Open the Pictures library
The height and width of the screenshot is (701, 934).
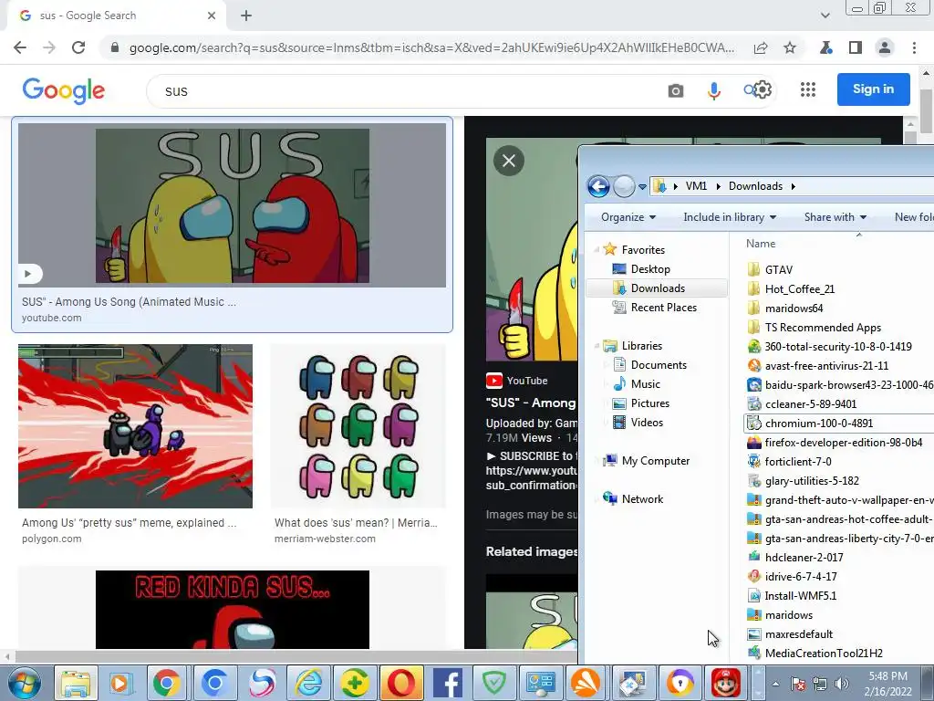pos(649,403)
